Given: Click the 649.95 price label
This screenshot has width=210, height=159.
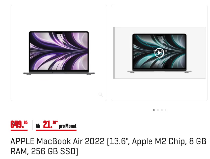Looking at the screenshot, I should click(19, 124).
